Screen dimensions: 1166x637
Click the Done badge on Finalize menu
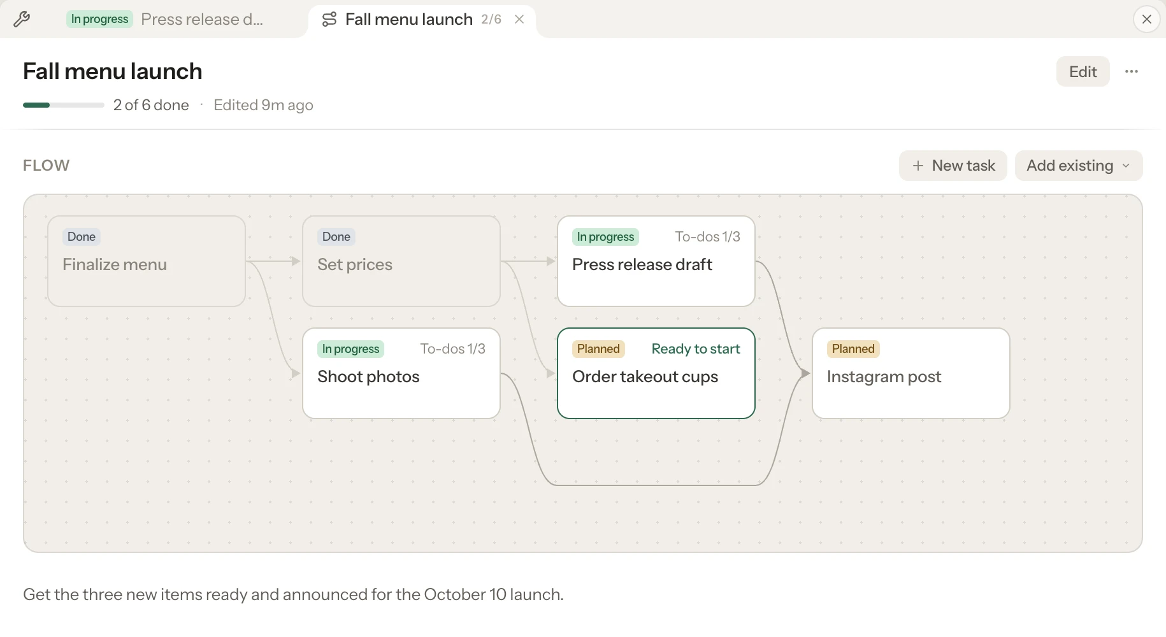(x=82, y=237)
